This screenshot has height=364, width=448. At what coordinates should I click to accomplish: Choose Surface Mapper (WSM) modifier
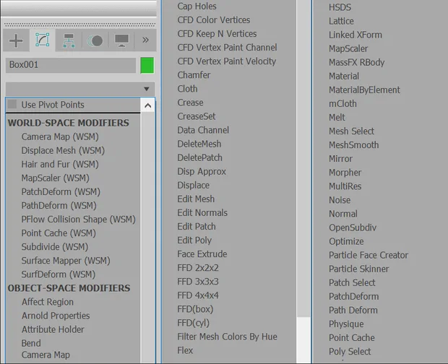[x=66, y=261]
